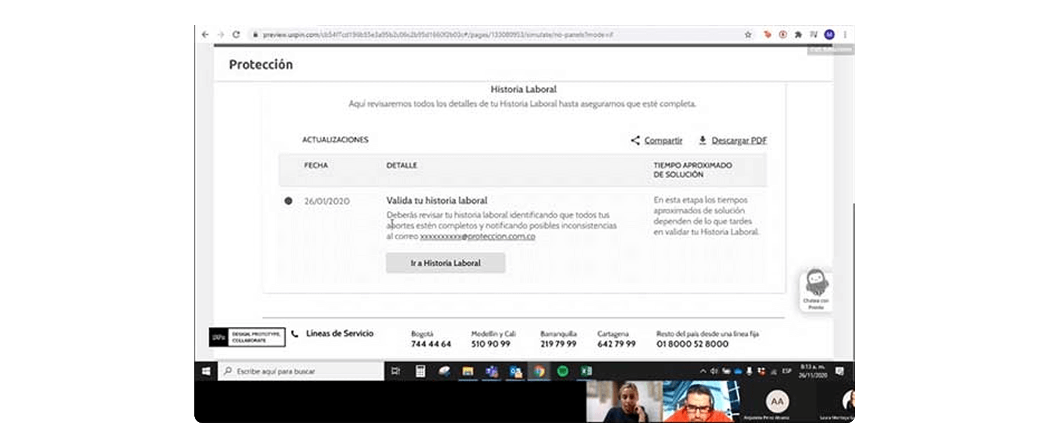Click the Descargar PDF link
Screen dimensions: 1050x448
pyautogui.click(x=739, y=140)
